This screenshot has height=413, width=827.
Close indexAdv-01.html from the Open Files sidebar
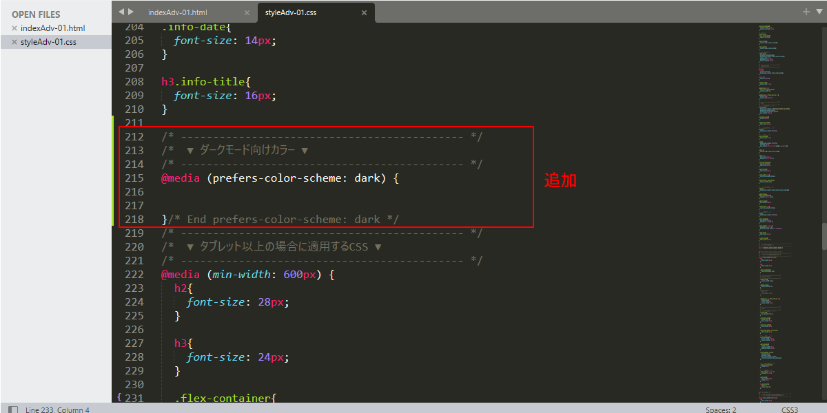14,28
